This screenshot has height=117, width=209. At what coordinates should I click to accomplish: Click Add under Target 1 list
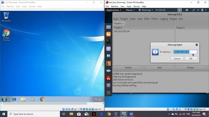click(x=159, y=68)
